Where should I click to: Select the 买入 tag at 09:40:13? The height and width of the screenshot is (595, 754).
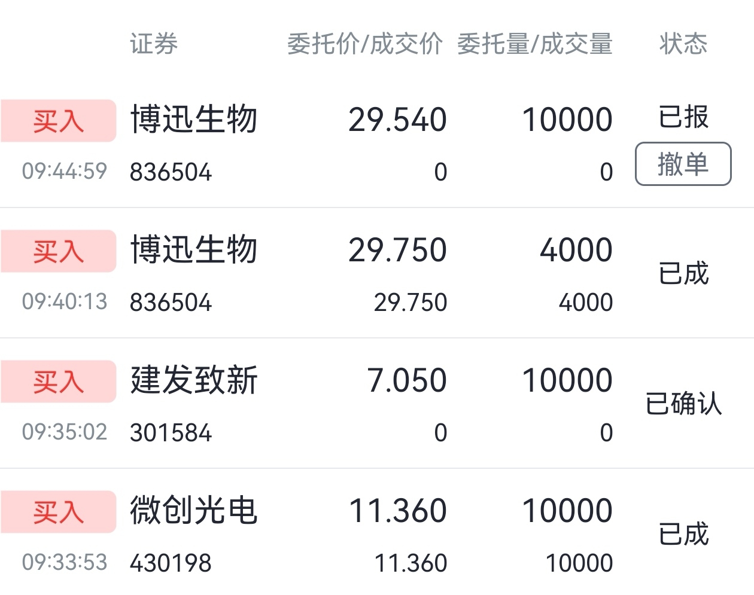point(58,251)
